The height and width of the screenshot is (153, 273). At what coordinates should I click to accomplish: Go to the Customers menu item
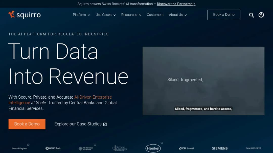pos(155,15)
